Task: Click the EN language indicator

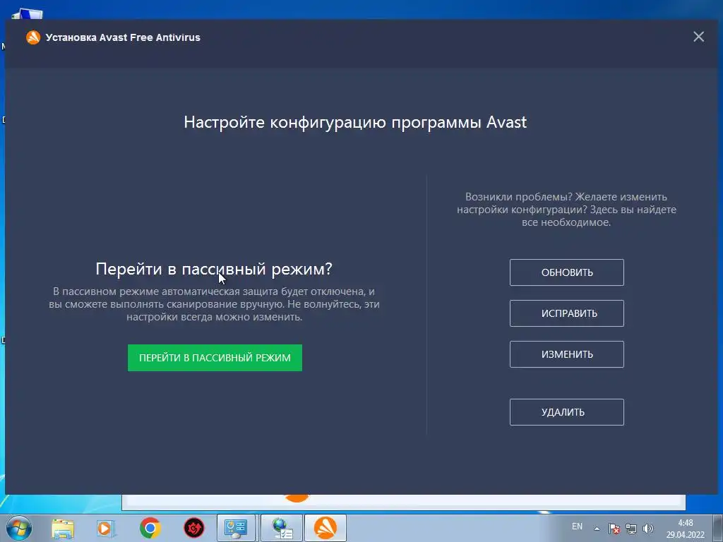Action: (577, 526)
